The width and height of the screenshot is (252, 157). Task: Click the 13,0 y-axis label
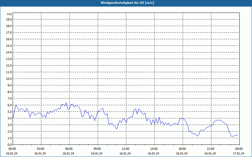(x=9, y=59)
